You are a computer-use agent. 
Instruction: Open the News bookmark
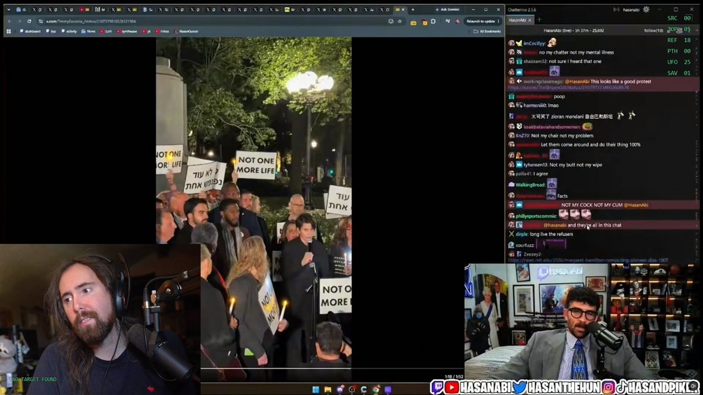coord(88,31)
